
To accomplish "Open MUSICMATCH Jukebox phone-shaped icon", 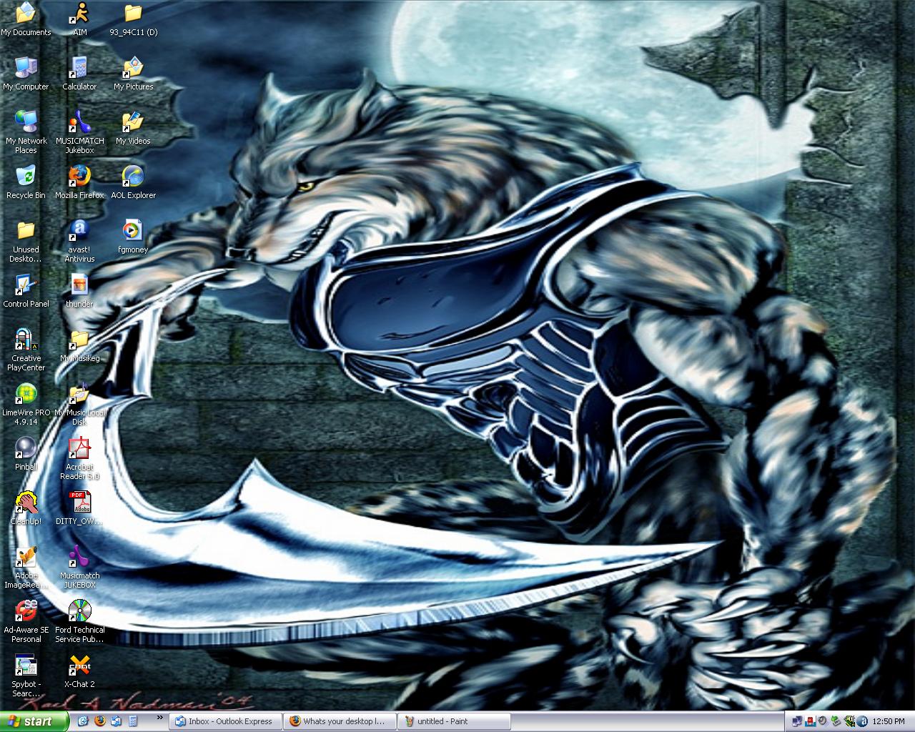I will pyautogui.click(x=79, y=122).
